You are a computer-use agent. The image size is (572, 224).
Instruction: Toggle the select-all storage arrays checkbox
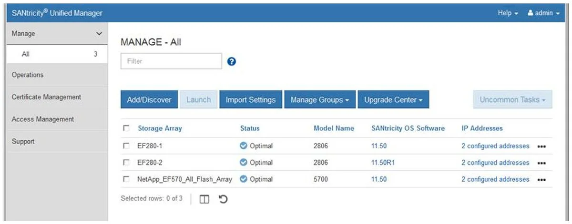126,128
